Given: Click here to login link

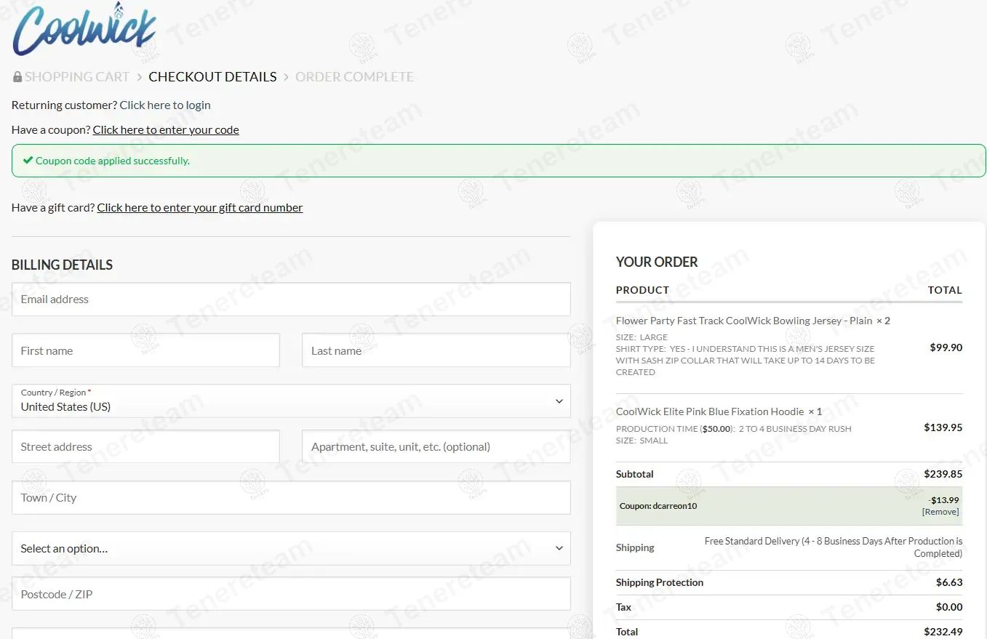Looking at the screenshot, I should click(165, 105).
